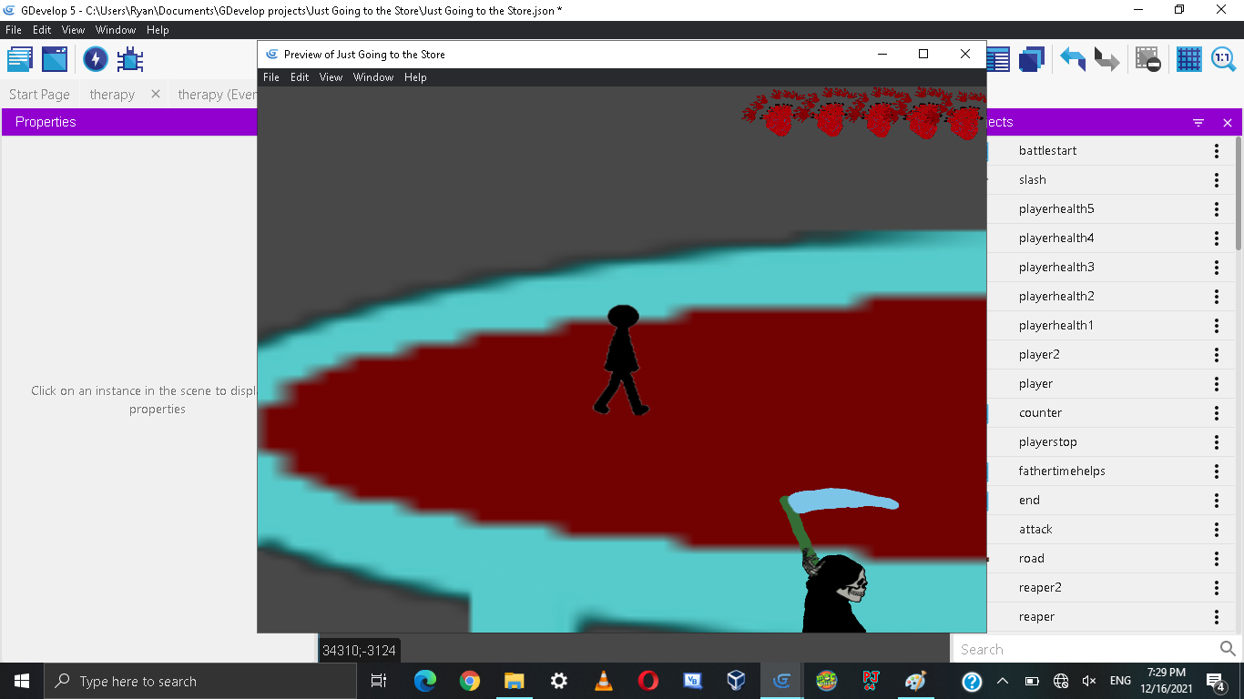The image size is (1244, 699).
Task: Close the Objects panel
Action: pos(1228,122)
